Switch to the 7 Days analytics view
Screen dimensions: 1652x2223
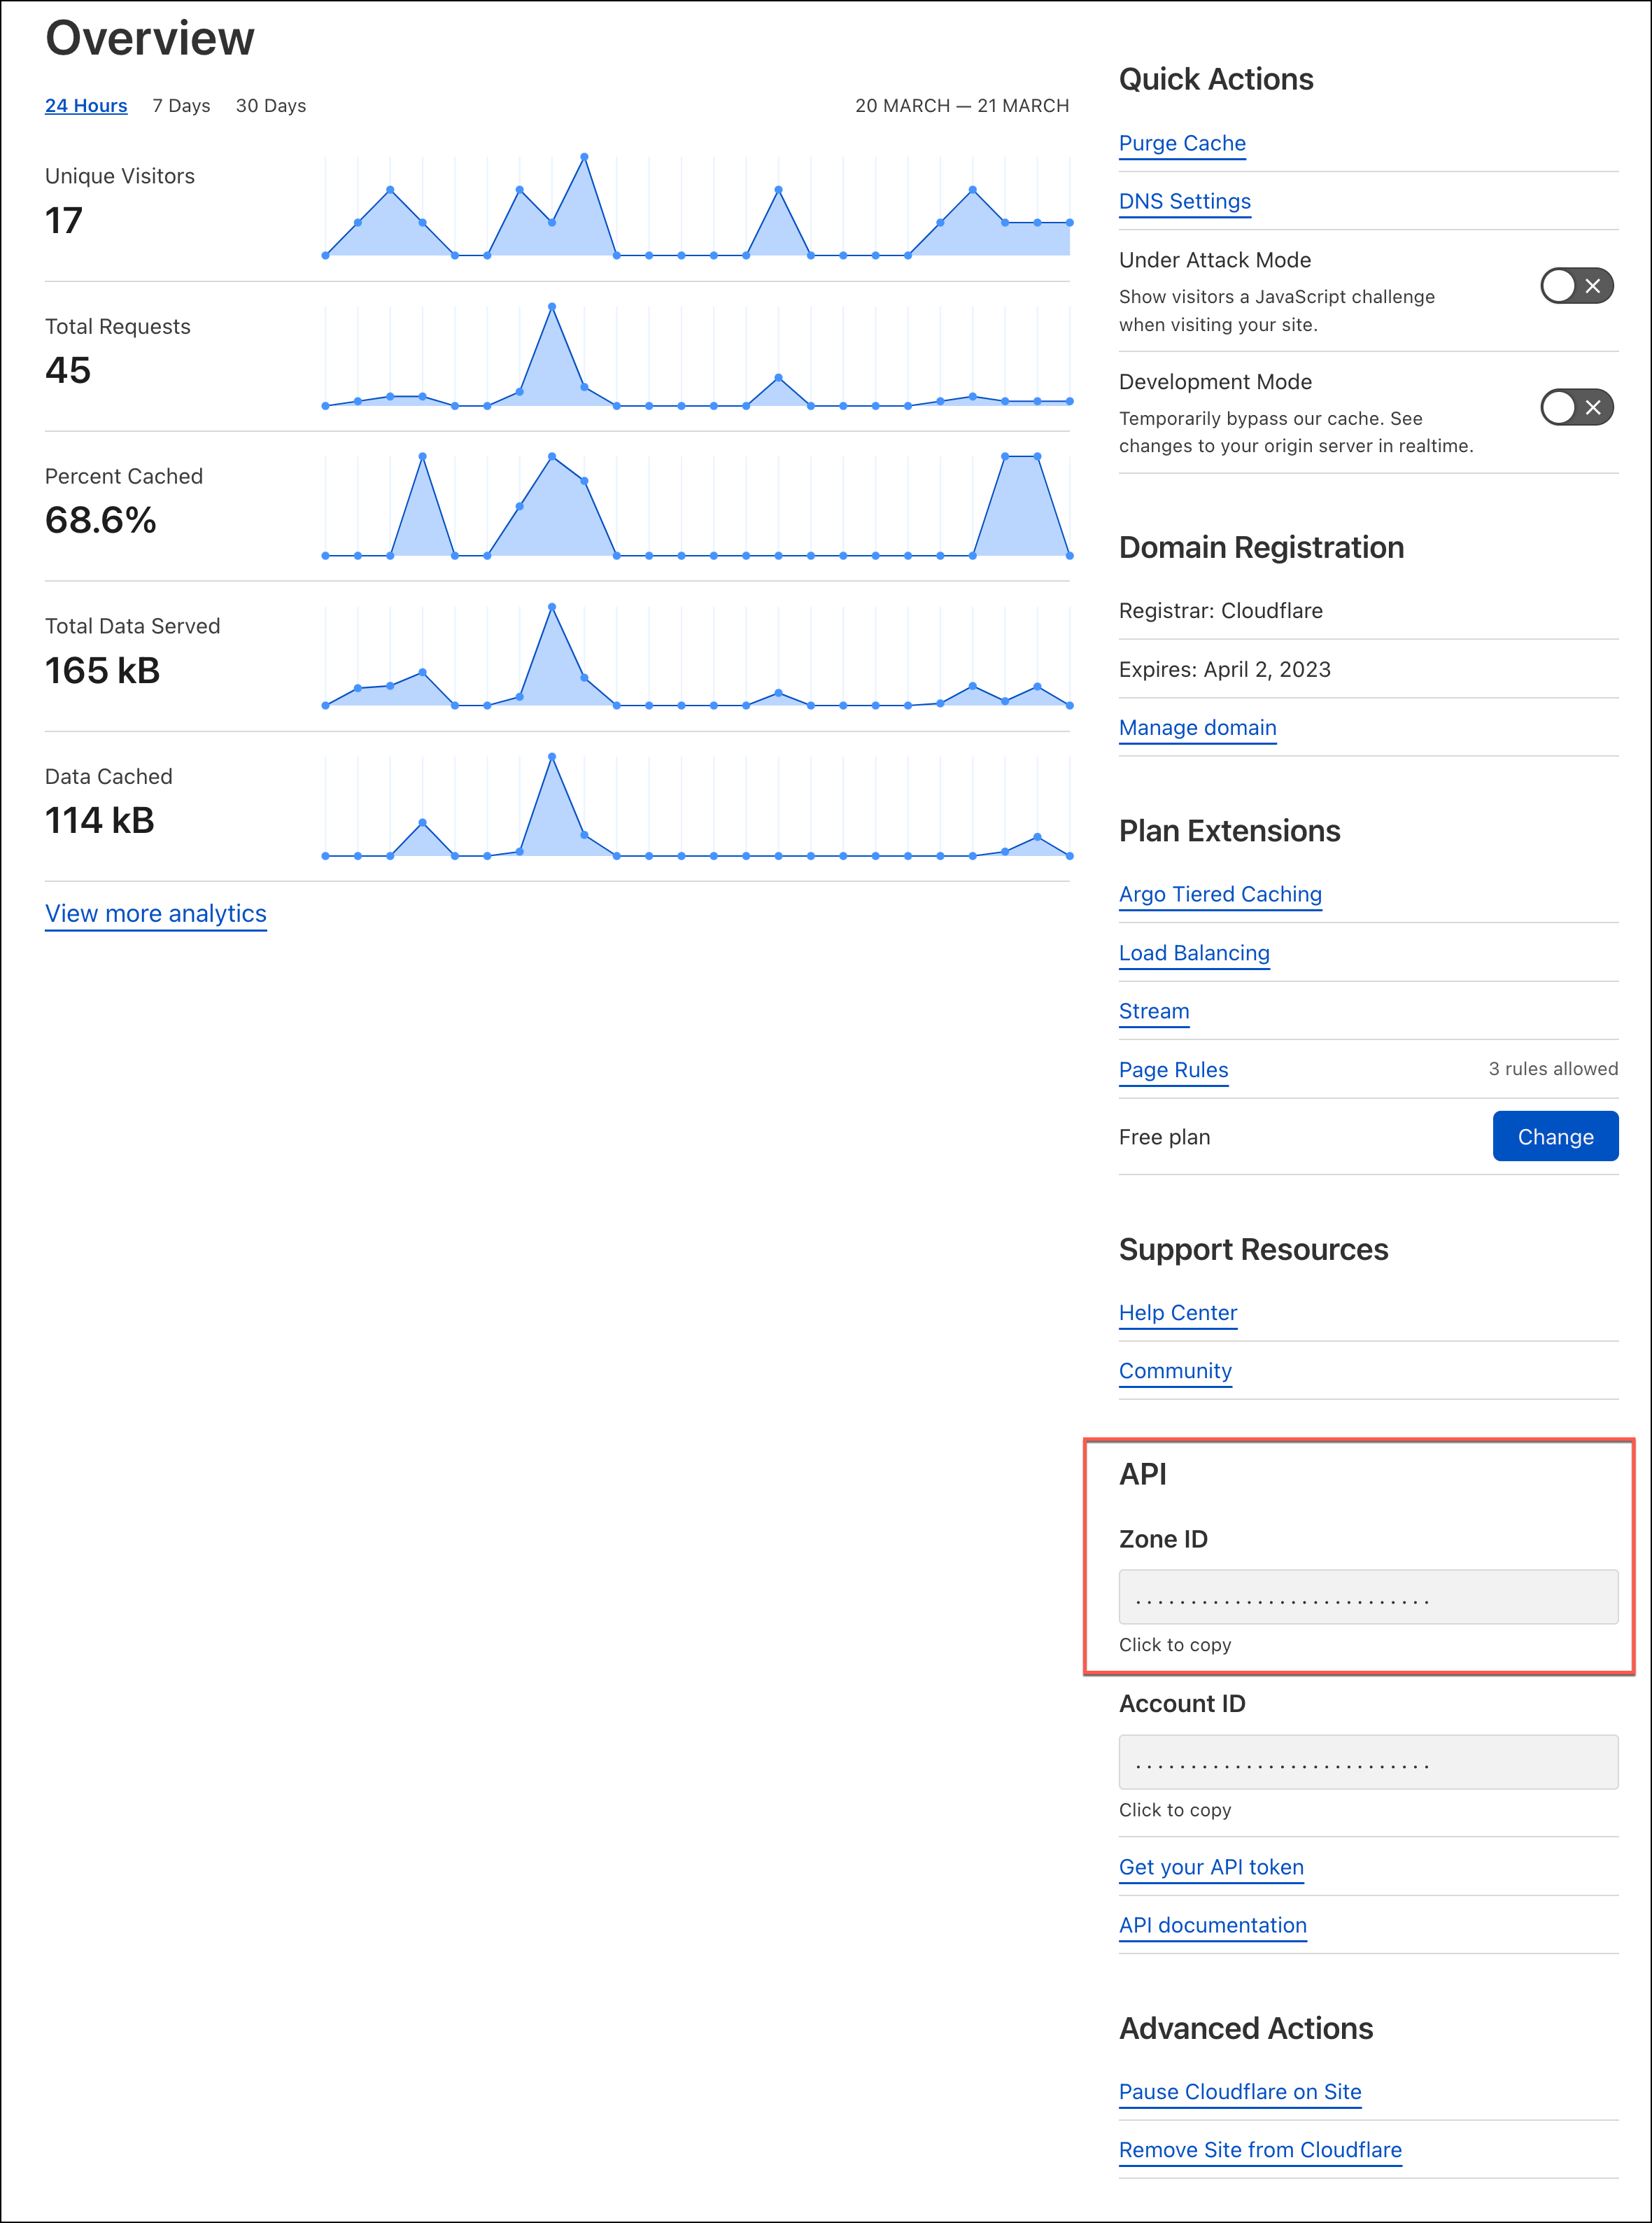(180, 105)
